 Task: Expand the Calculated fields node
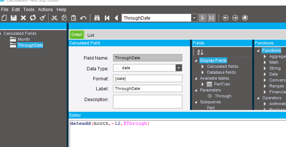click(x=203, y=66)
